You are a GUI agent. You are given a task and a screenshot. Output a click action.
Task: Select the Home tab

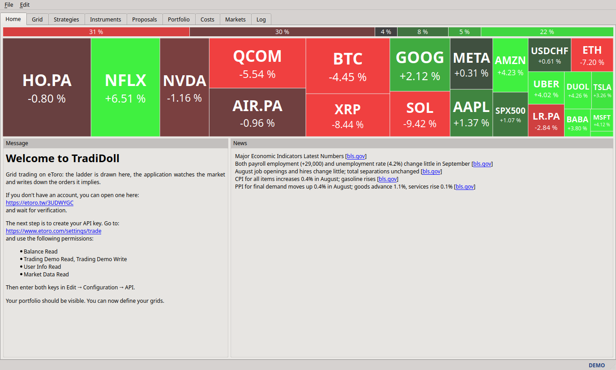13,19
